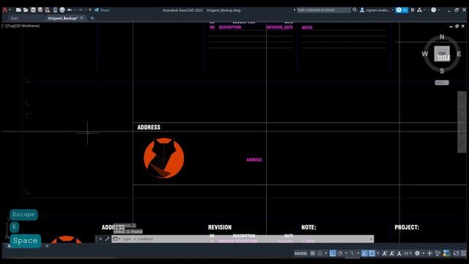Select the orange fox logo in drawing
The image size is (469, 264).
163,158
